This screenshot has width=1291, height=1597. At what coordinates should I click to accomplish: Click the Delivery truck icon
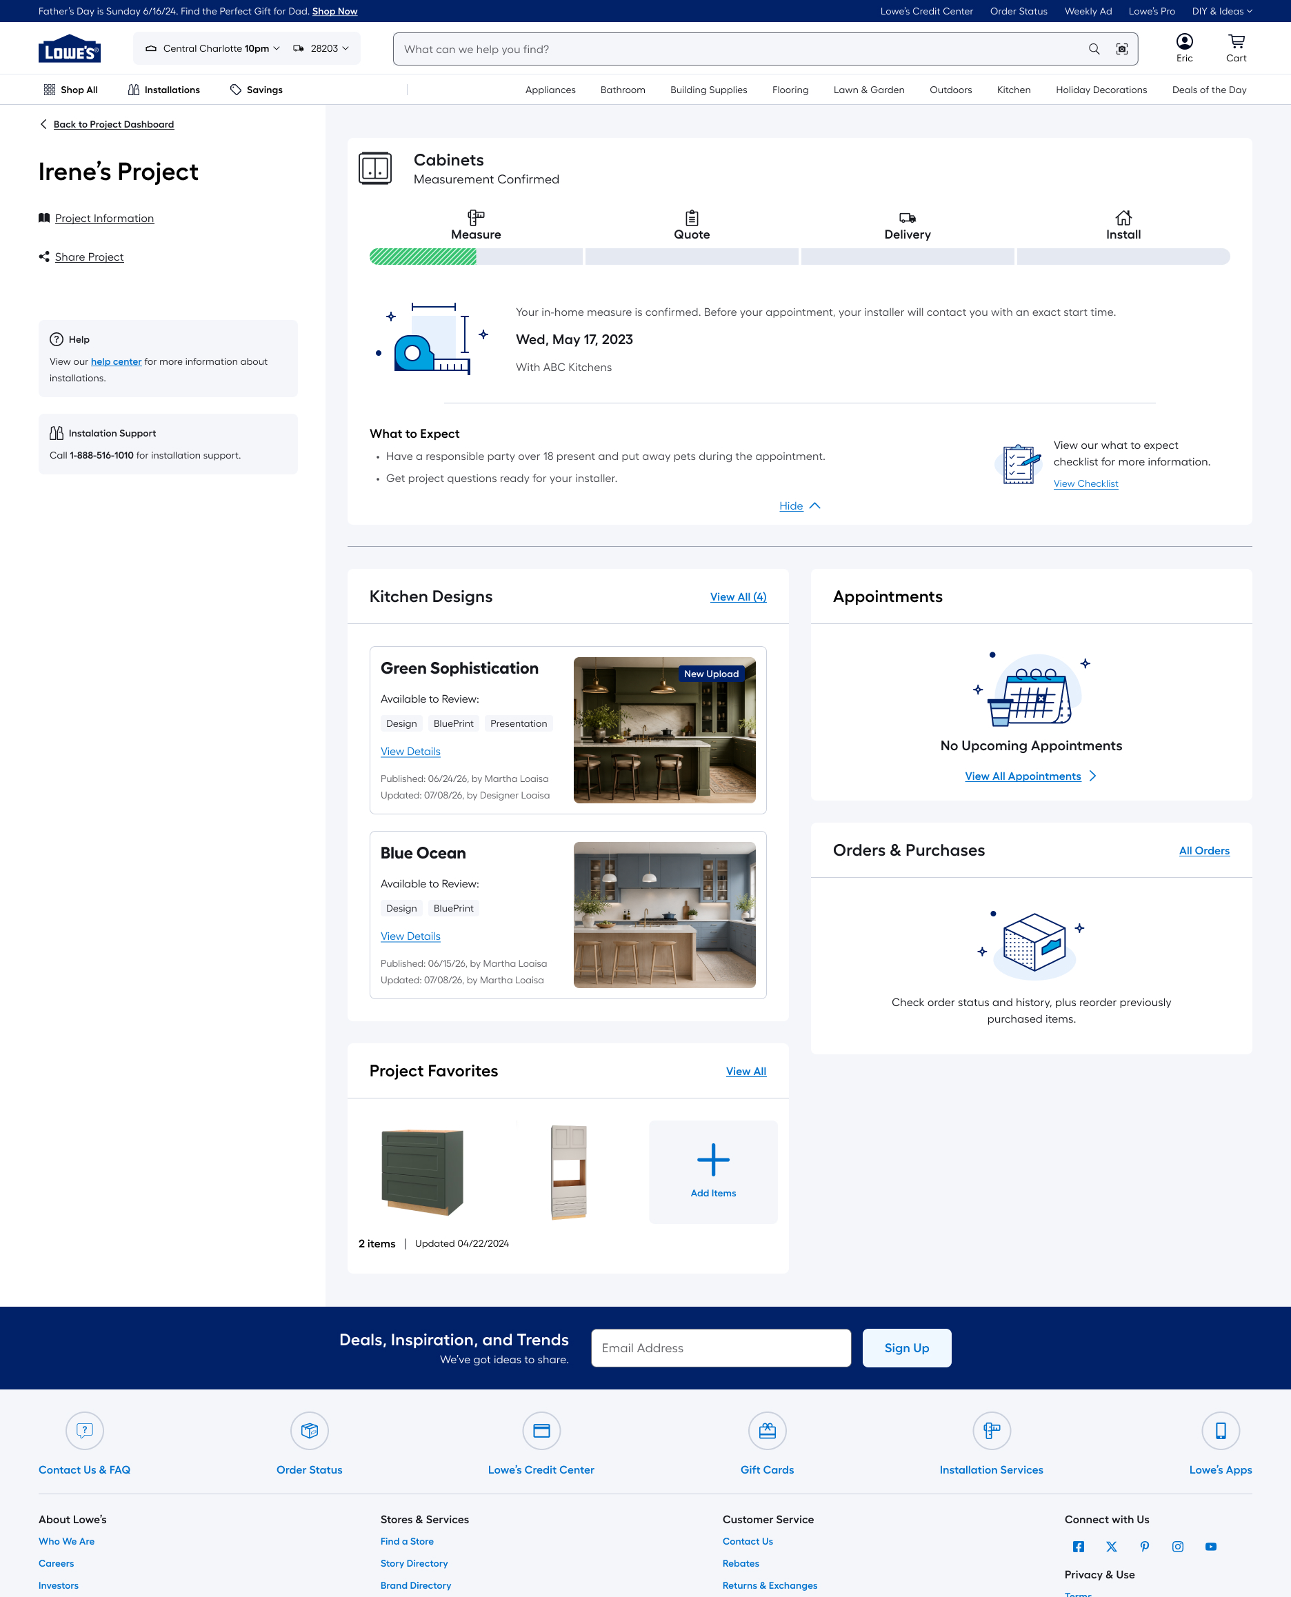tap(908, 218)
